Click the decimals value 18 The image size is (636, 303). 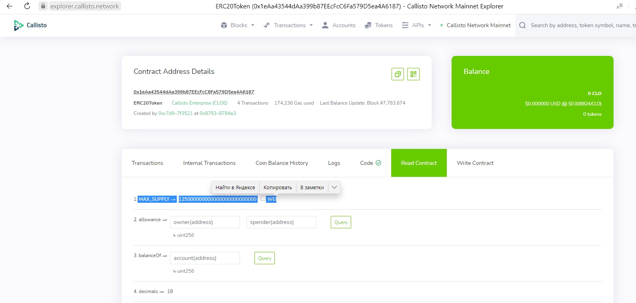coord(170,291)
